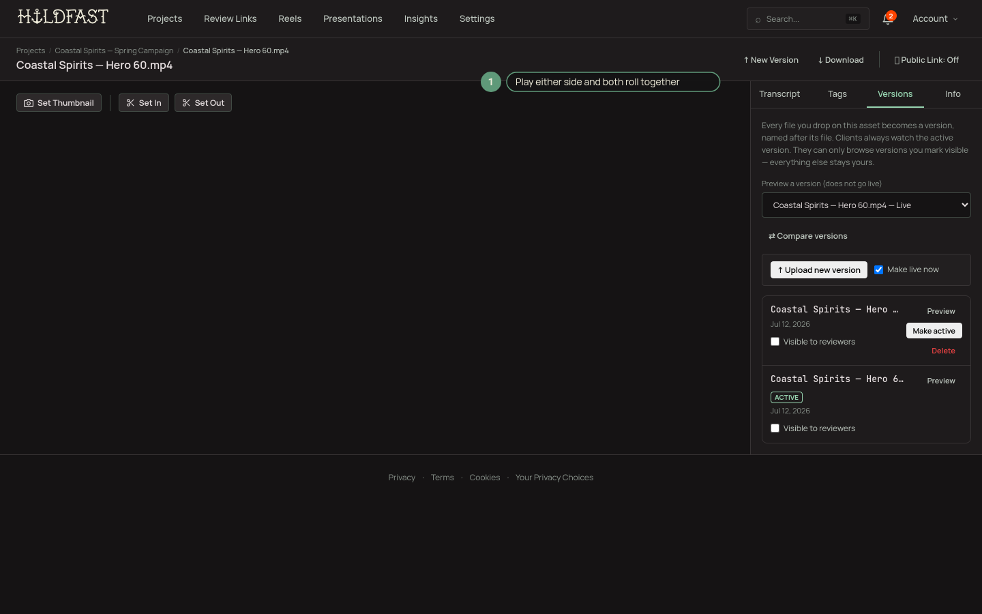This screenshot has width=982, height=614.
Task: Click the Coastal Spirits — Hero 60.mp4 title
Action: (x=94, y=65)
